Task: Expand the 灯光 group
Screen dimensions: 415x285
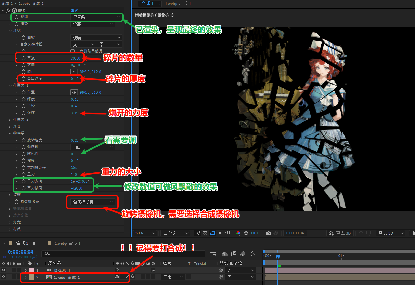Action: tap(10, 222)
